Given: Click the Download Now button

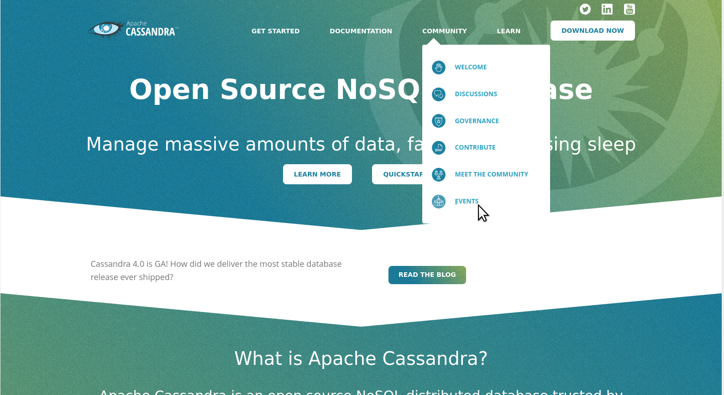Looking at the screenshot, I should (593, 31).
